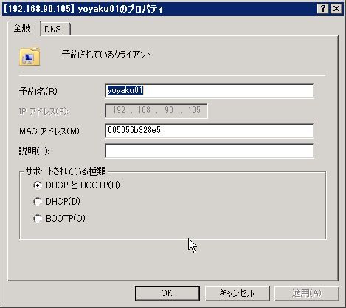Close the yoyaku01 properties dialog

336,9
